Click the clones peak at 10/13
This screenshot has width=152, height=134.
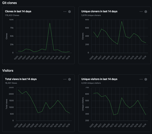pos(50,23)
